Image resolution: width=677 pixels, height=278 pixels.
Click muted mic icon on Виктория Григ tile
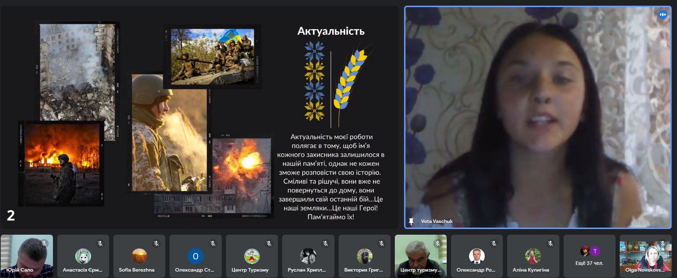pyautogui.click(x=381, y=244)
